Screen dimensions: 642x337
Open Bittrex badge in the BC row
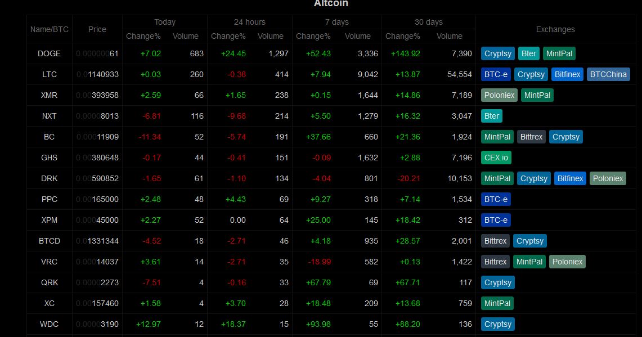tap(531, 137)
